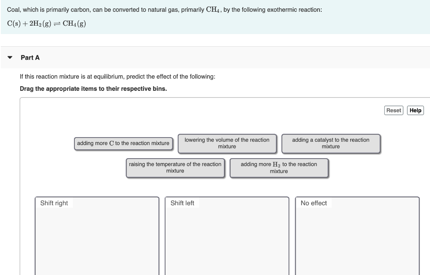Click the 'No effect' bin label
The image size is (430, 275).
[x=313, y=203]
